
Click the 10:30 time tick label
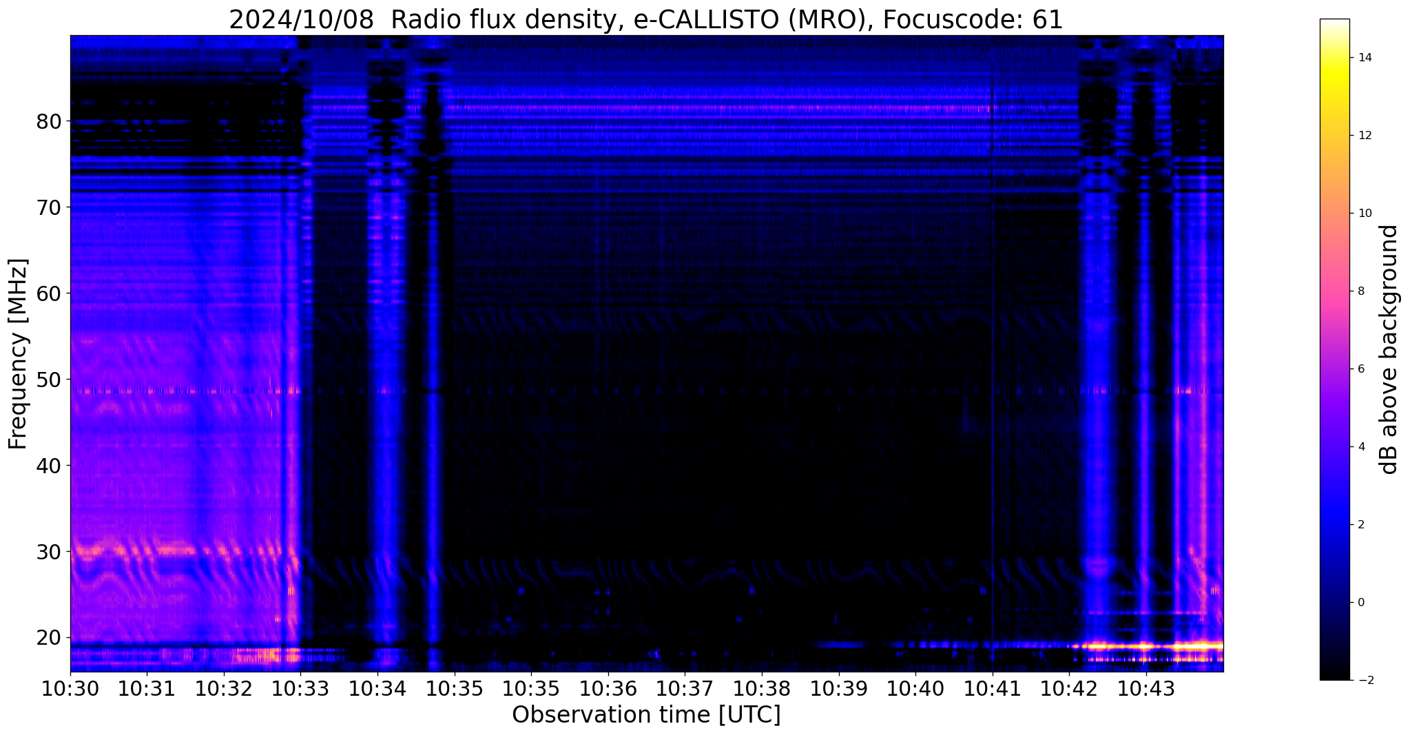pos(70,688)
